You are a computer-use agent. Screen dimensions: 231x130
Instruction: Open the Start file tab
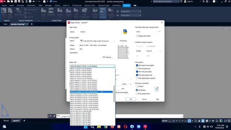tap(5, 24)
